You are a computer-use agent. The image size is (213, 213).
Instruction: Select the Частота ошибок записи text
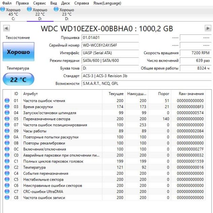44,197
